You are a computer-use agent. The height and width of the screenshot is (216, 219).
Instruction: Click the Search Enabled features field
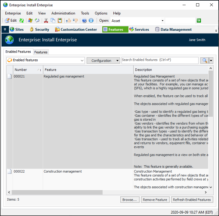[160, 60]
